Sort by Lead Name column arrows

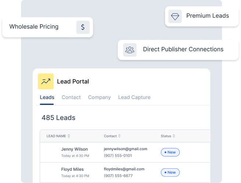click(69, 136)
